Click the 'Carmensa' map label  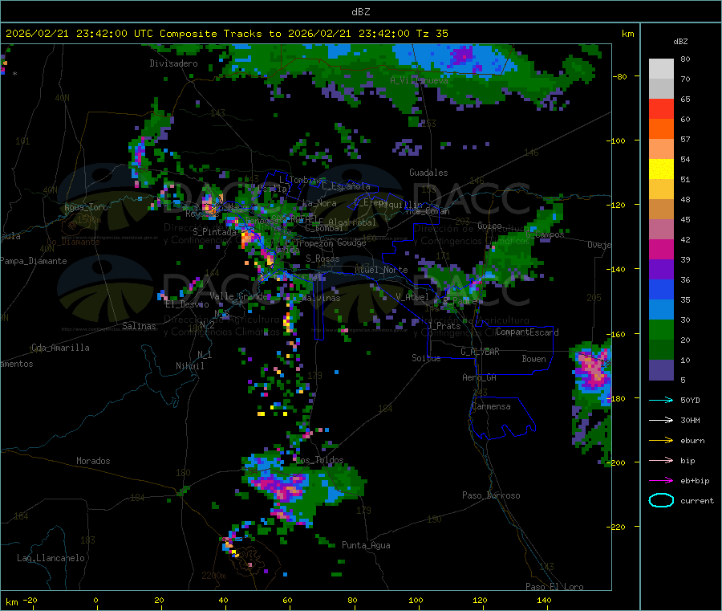[x=491, y=406]
